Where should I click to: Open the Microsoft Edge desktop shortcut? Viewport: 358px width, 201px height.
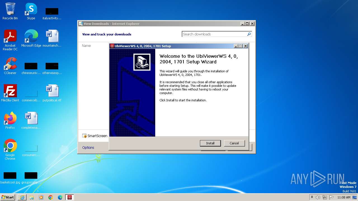point(31,38)
